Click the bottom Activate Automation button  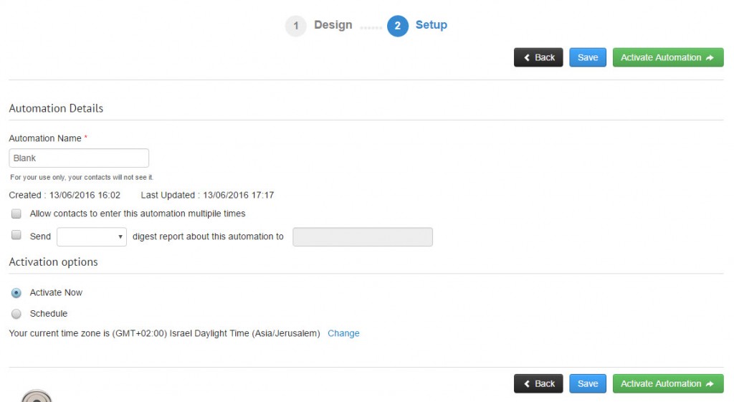click(x=668, y=384)
